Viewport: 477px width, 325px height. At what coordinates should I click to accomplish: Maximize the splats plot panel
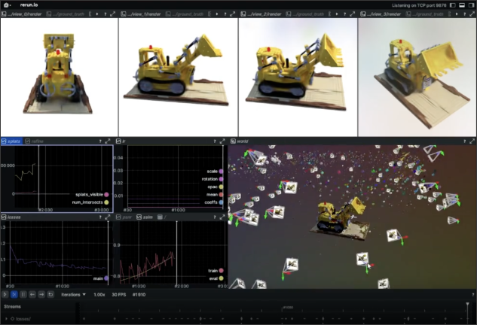pyautogui.click(x=108, y=141)
